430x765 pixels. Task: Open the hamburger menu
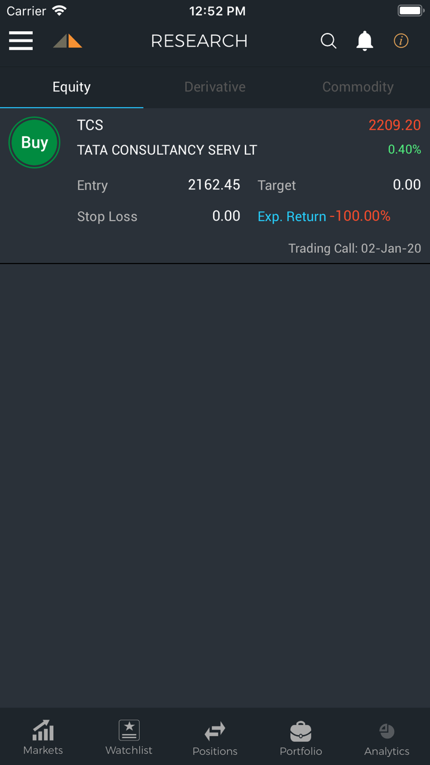coord(21,41)
